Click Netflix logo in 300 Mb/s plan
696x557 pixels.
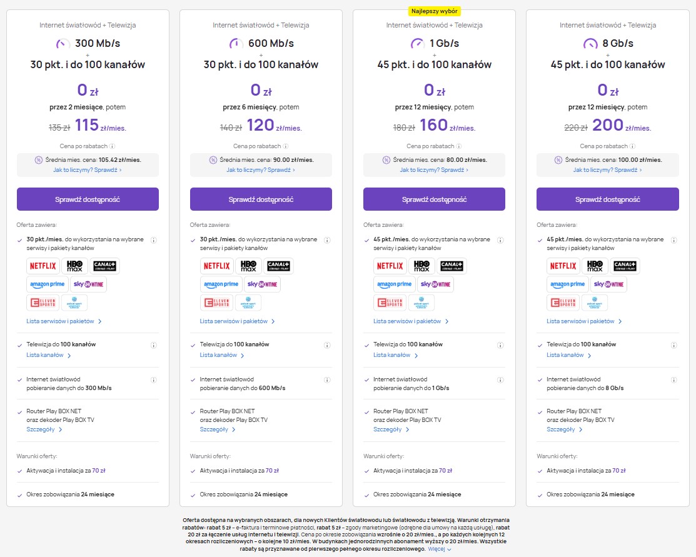pos(43,266)
